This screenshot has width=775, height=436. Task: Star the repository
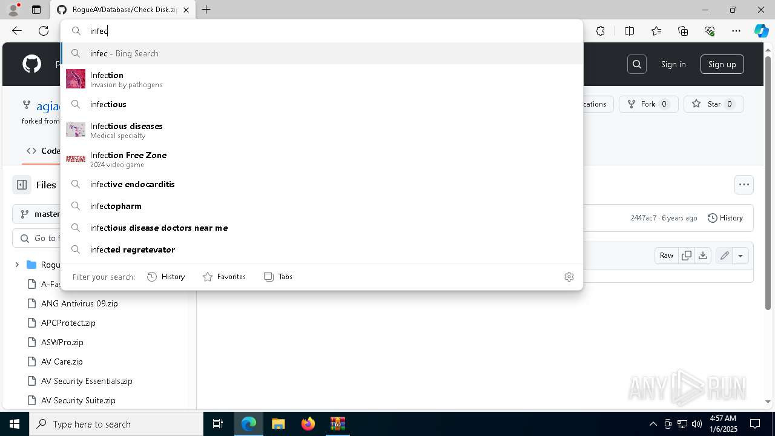713,104
